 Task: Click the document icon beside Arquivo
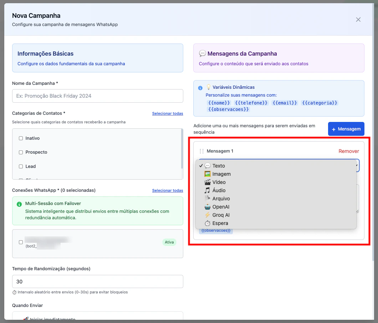click(x=207, y=199)
